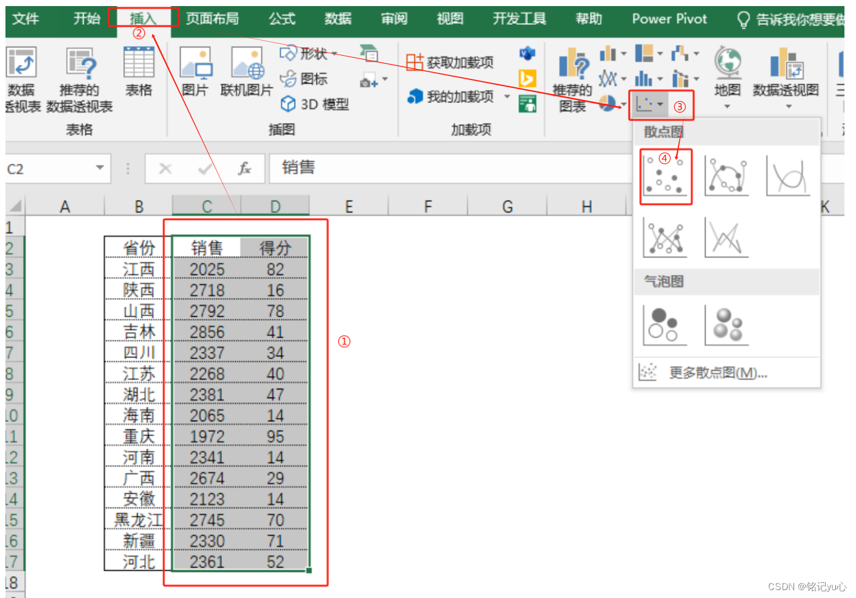The image size is (856, 598).
Task: Open the Shapes (形状) gallery
Action: [308, 53]
